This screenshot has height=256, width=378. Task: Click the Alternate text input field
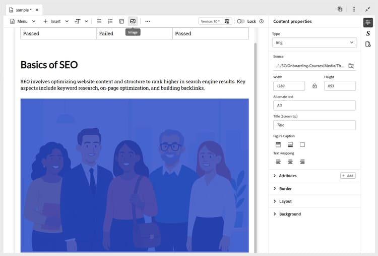pyautogui.click(x=314, y=106)
